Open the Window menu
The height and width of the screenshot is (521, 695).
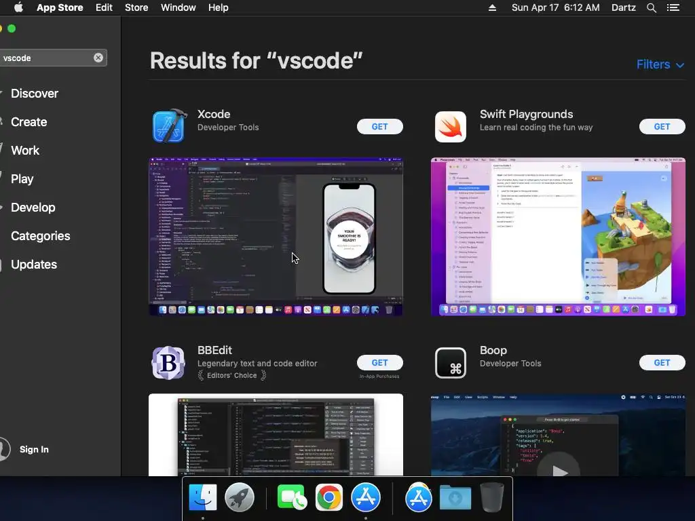pos(179,7)
